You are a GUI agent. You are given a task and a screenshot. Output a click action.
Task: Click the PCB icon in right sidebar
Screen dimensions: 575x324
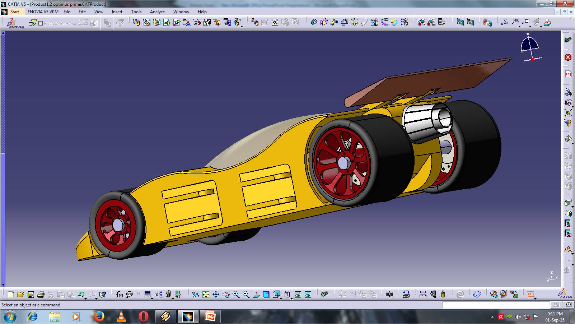coord(568,74)
